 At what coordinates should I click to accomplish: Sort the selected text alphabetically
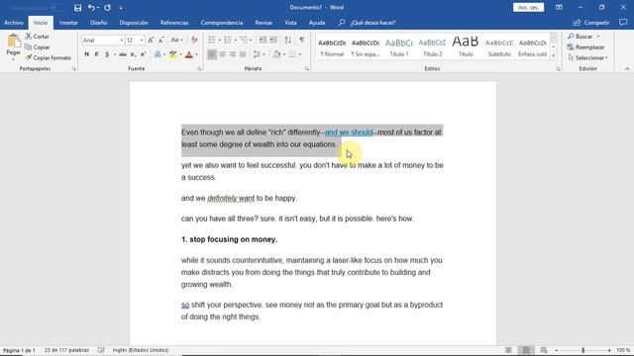click(287, 40)
